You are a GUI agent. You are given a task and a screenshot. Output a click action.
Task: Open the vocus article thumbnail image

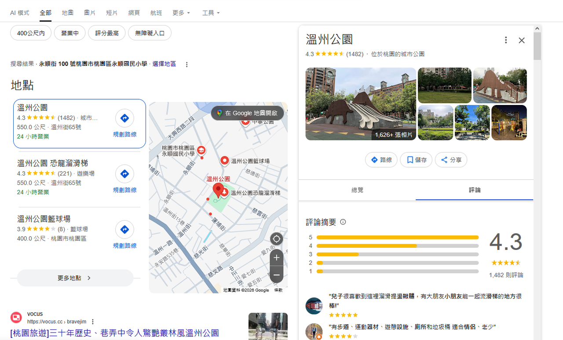(x=268, y=326)
